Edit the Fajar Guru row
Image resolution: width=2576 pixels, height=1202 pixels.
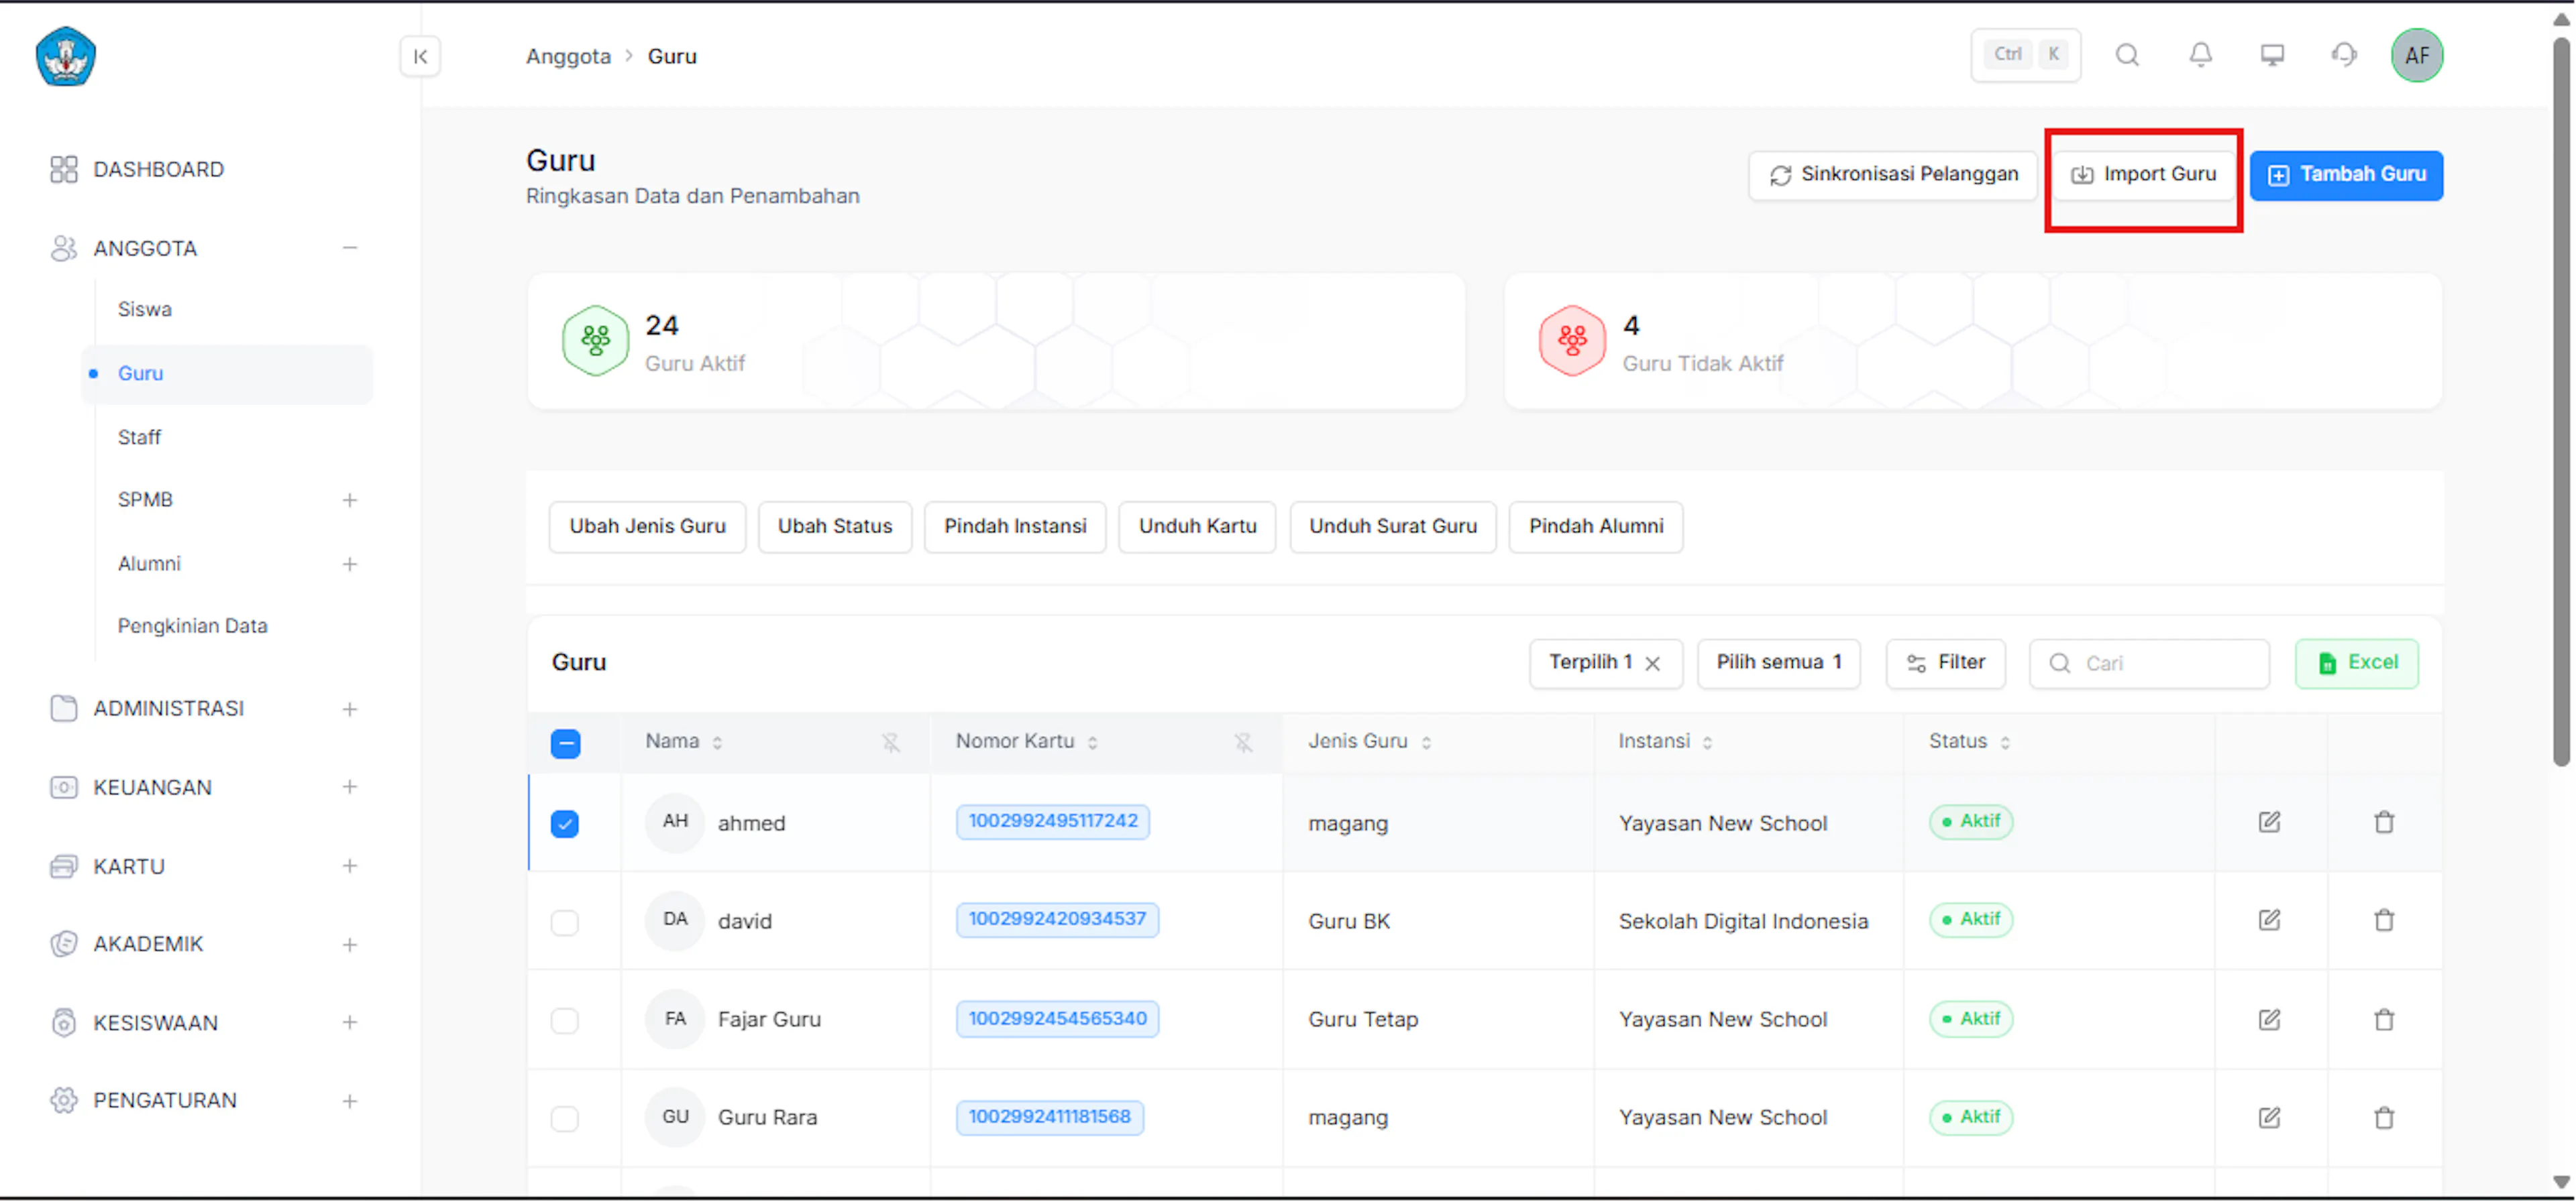tap(2269, 1020)
